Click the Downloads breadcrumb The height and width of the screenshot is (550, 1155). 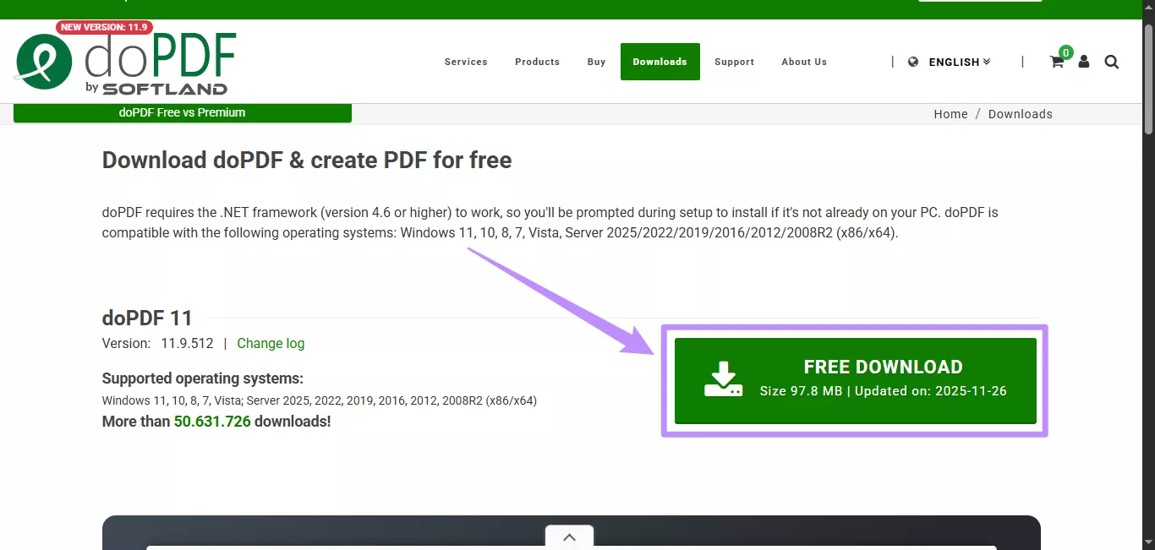click(1021, 114)
